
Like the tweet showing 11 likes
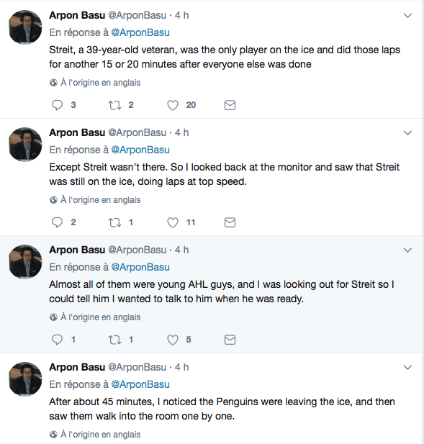(173, 222)
